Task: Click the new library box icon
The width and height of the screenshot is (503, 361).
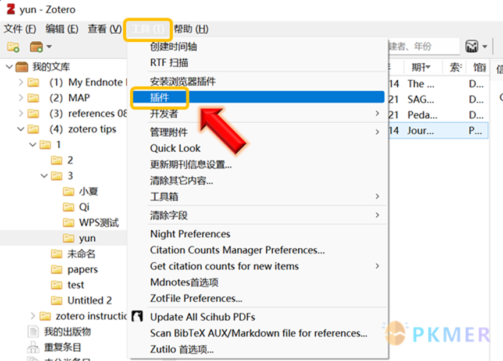Action: click(36, 47)
